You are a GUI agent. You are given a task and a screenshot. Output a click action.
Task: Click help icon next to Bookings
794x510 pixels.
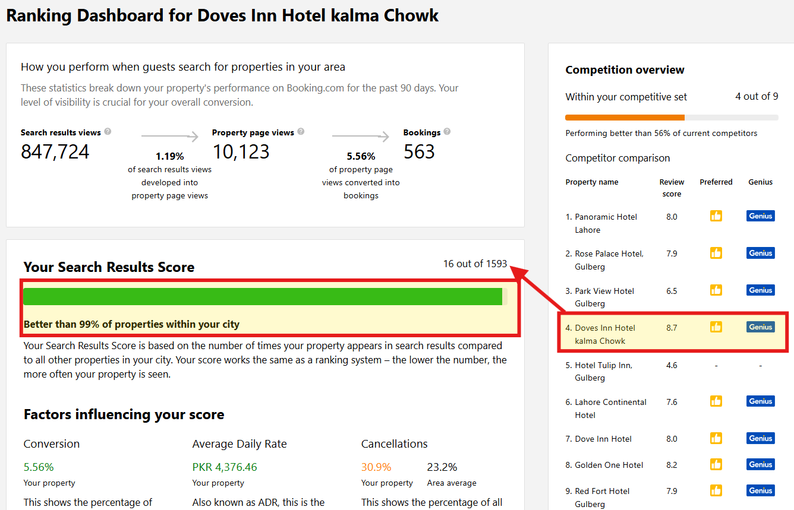click(447, 132)
